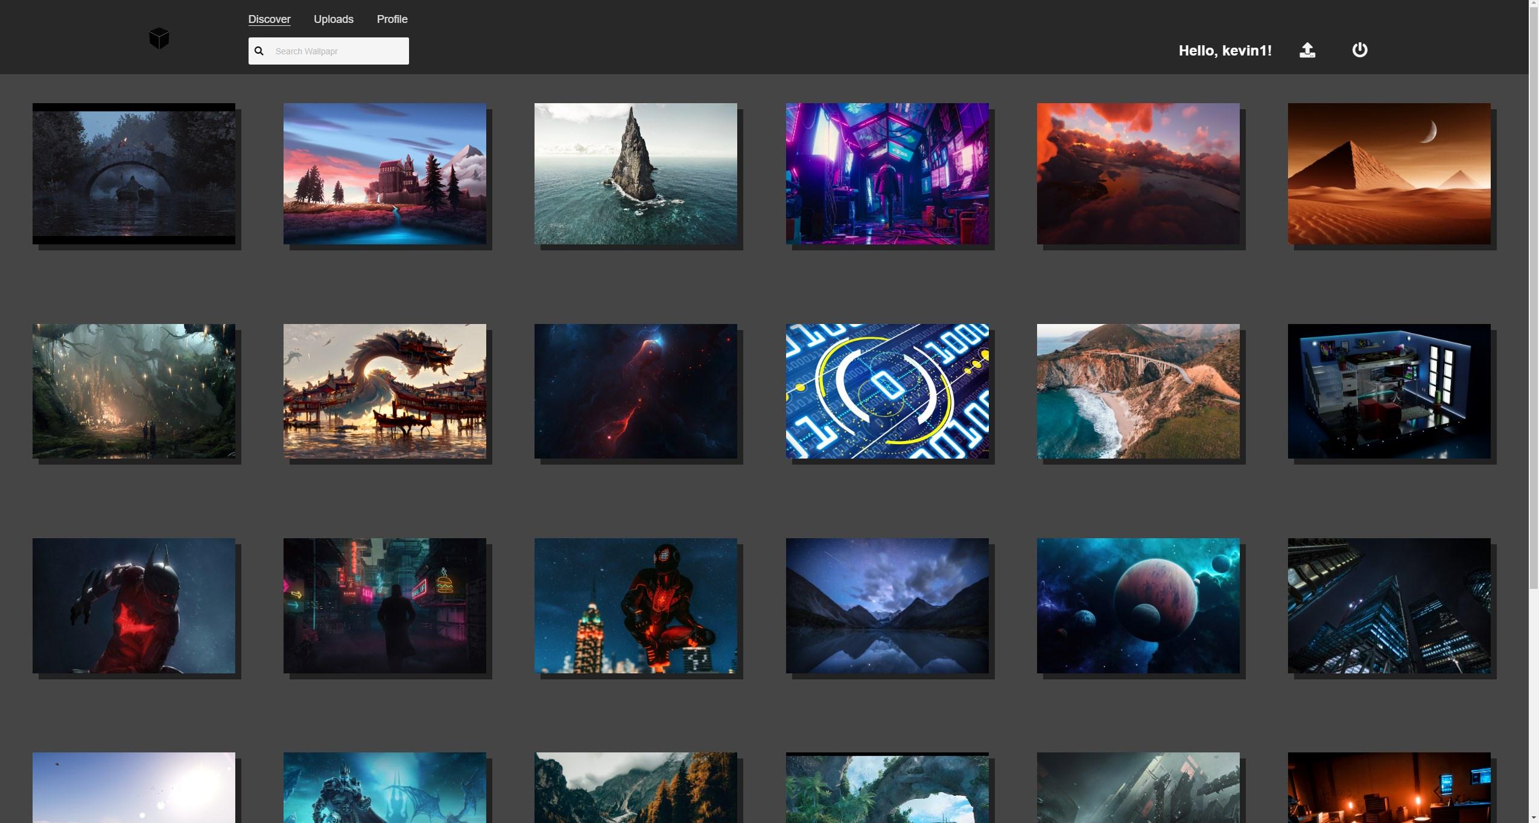Open the desert pyramid wallpaper
This screenshot has height=823, width=1539.
[x=1388, y=174]
